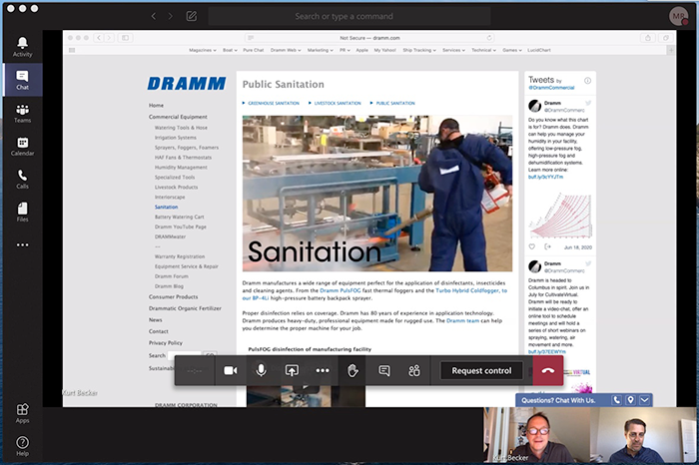This screenshot has height=465, width=699.
Task: Open Home in Dramm navigation
Action: click(156, 106)
